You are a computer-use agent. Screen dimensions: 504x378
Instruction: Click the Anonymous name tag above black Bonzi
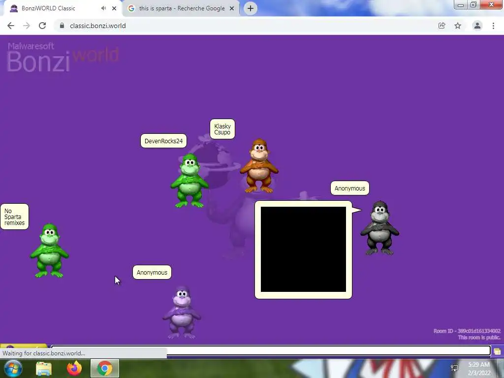coord(350,188)
